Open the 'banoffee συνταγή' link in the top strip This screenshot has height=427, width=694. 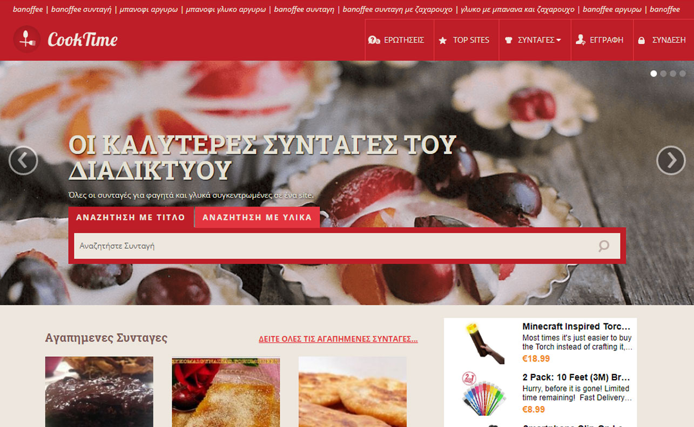point(81,9)
